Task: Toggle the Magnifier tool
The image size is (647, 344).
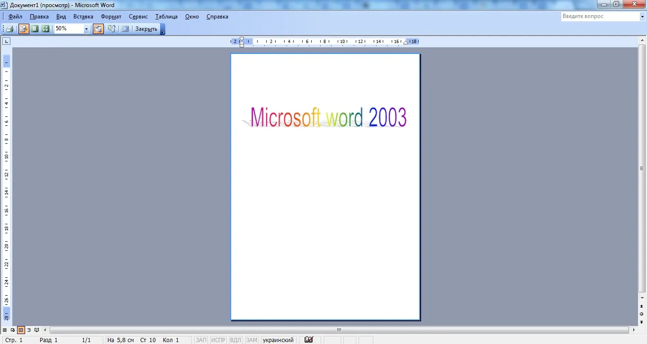Action: [24, 29]
